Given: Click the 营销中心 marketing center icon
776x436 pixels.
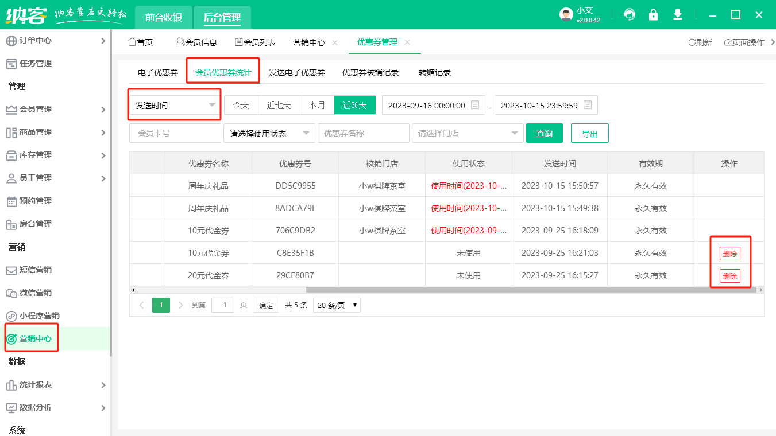Looking at the screenshot, I should pyautogui.click(x=10, y=337).
